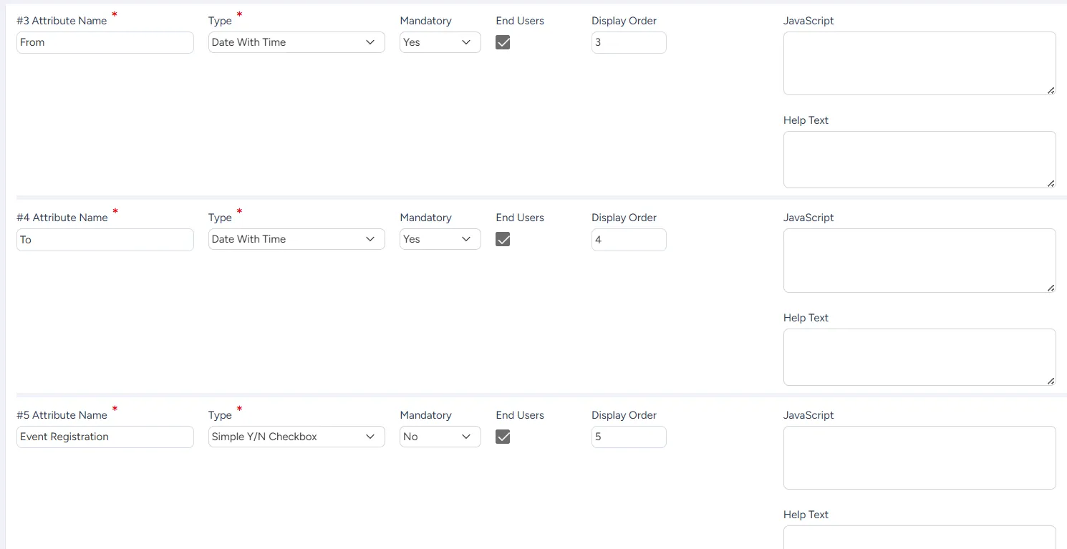Click the #3 Attribute Name field containing From
Screen dimensions: 1067x549
click(x=105, y=42)
